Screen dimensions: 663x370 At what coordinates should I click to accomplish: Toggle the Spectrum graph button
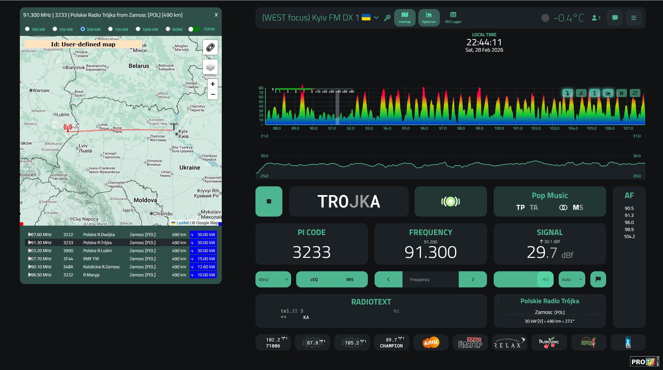(429, 17)
